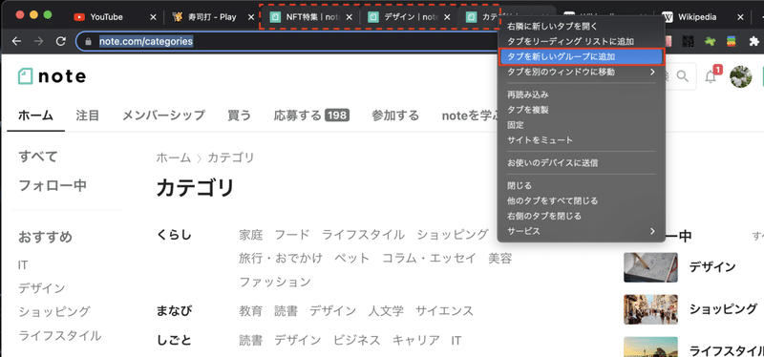Choose タブを新しいグループに追加

(582, 56)
